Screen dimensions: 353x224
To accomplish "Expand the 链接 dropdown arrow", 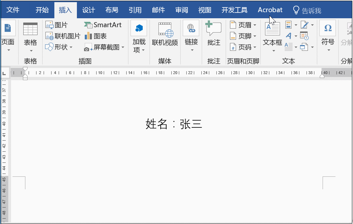I will pyautogui.click(x=192, y=50).
